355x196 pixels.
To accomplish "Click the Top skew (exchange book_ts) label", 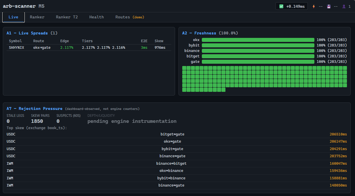I will click(37, 128).
